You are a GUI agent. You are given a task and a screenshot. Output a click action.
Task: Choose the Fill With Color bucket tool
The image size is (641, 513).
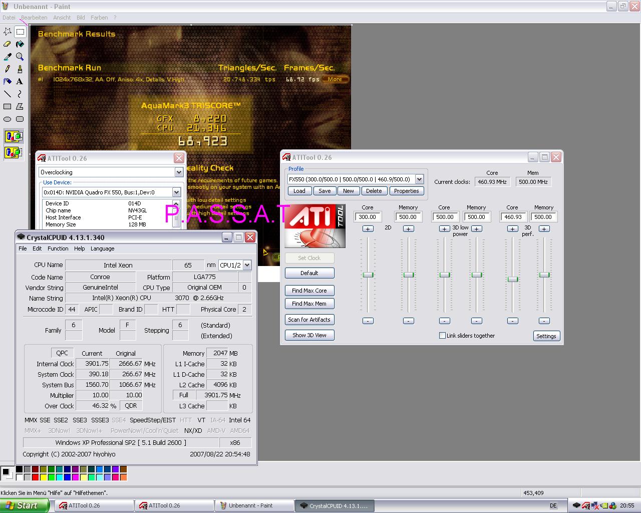click(x=20, y=44)
